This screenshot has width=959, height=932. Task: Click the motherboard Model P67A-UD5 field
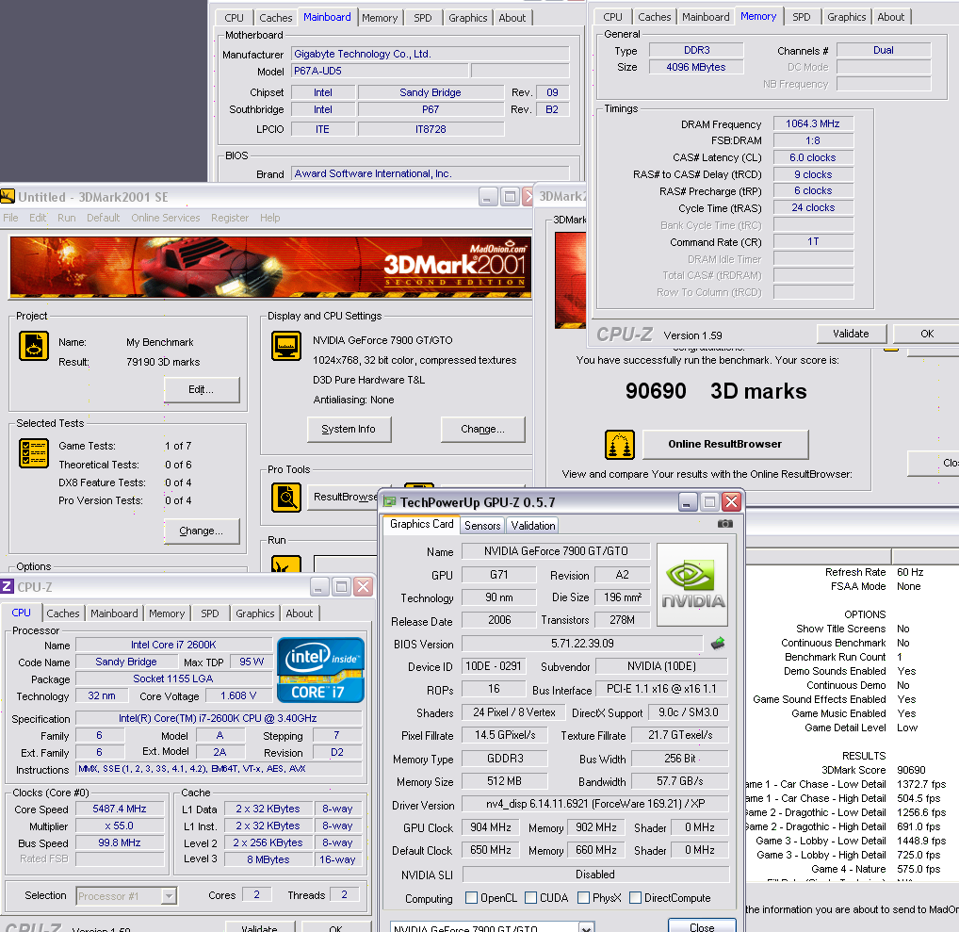[x=380, y=71]
